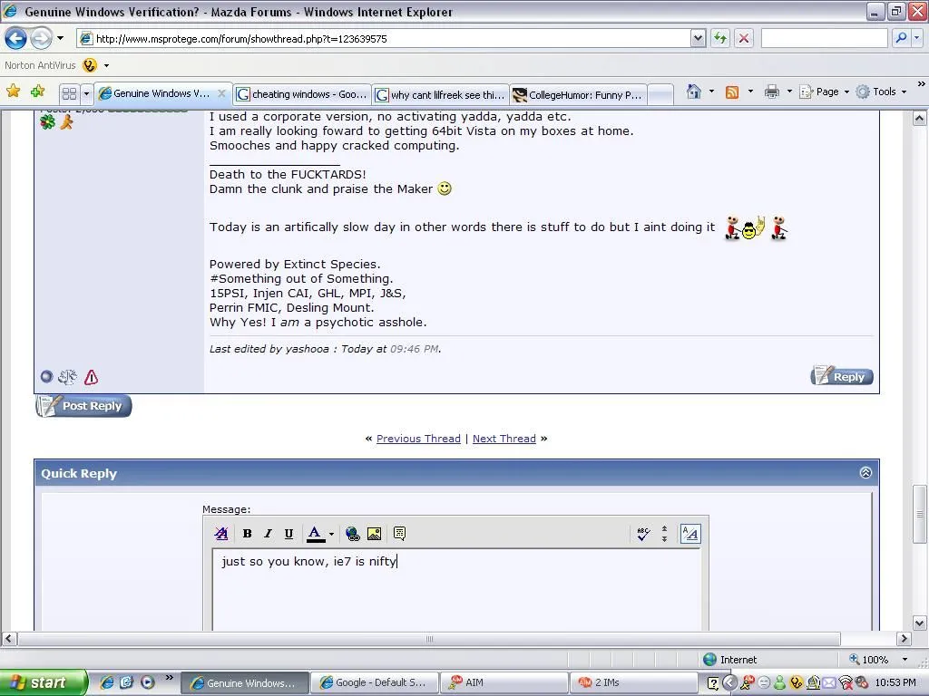Open the font color dropdown arrow

tap(332, 534)
